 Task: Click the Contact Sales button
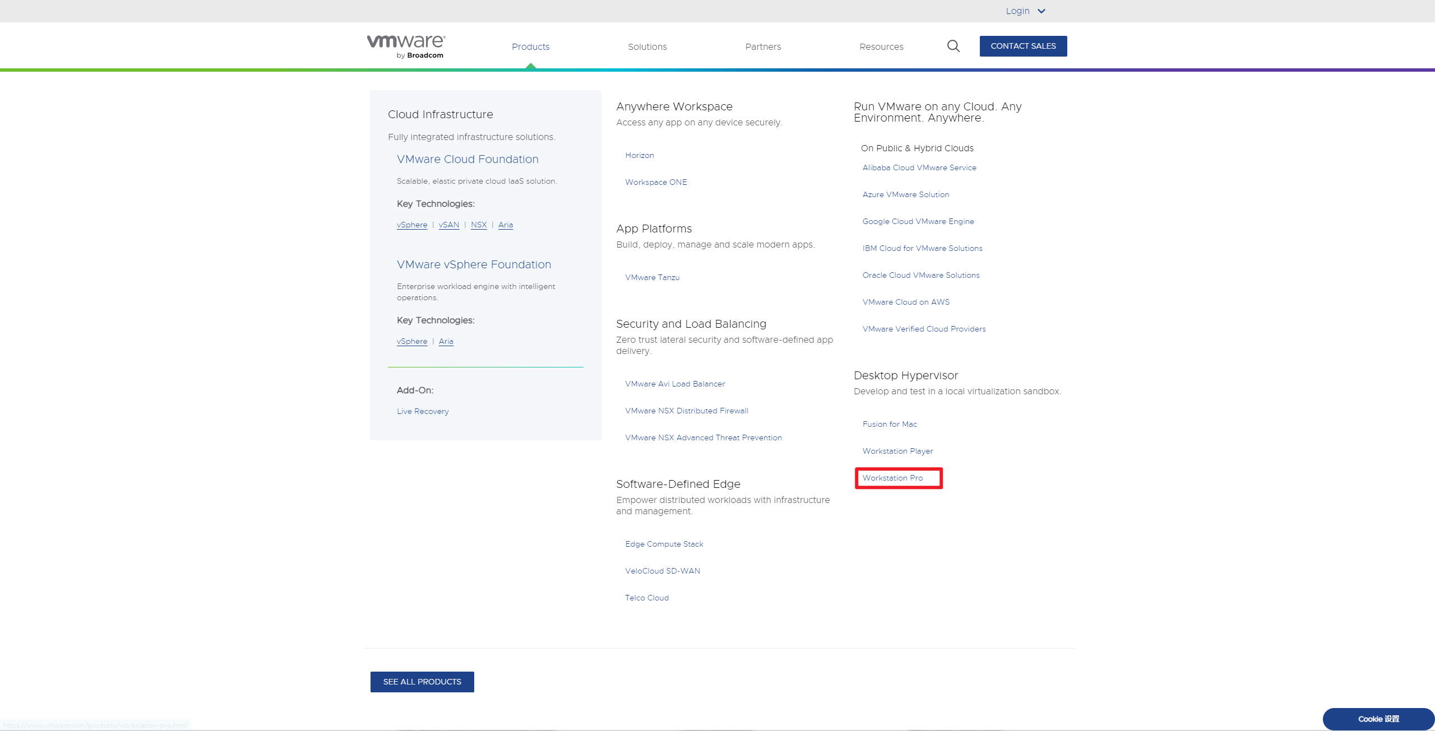[x=1023, y=46]
